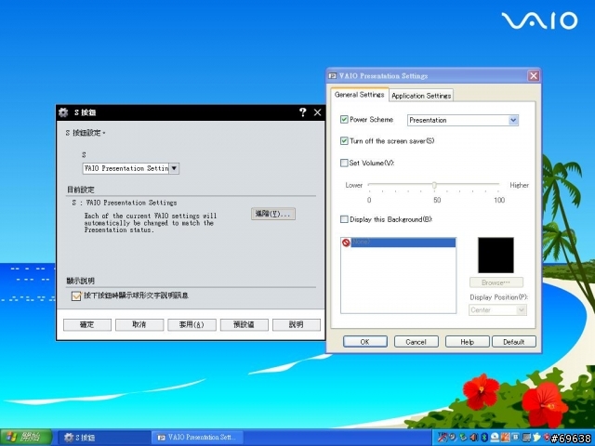Image resolution: width=595 pixels, height=446 pixels.
Task: Click the 取消 button in S button dialog
Action: click(139, 324)
